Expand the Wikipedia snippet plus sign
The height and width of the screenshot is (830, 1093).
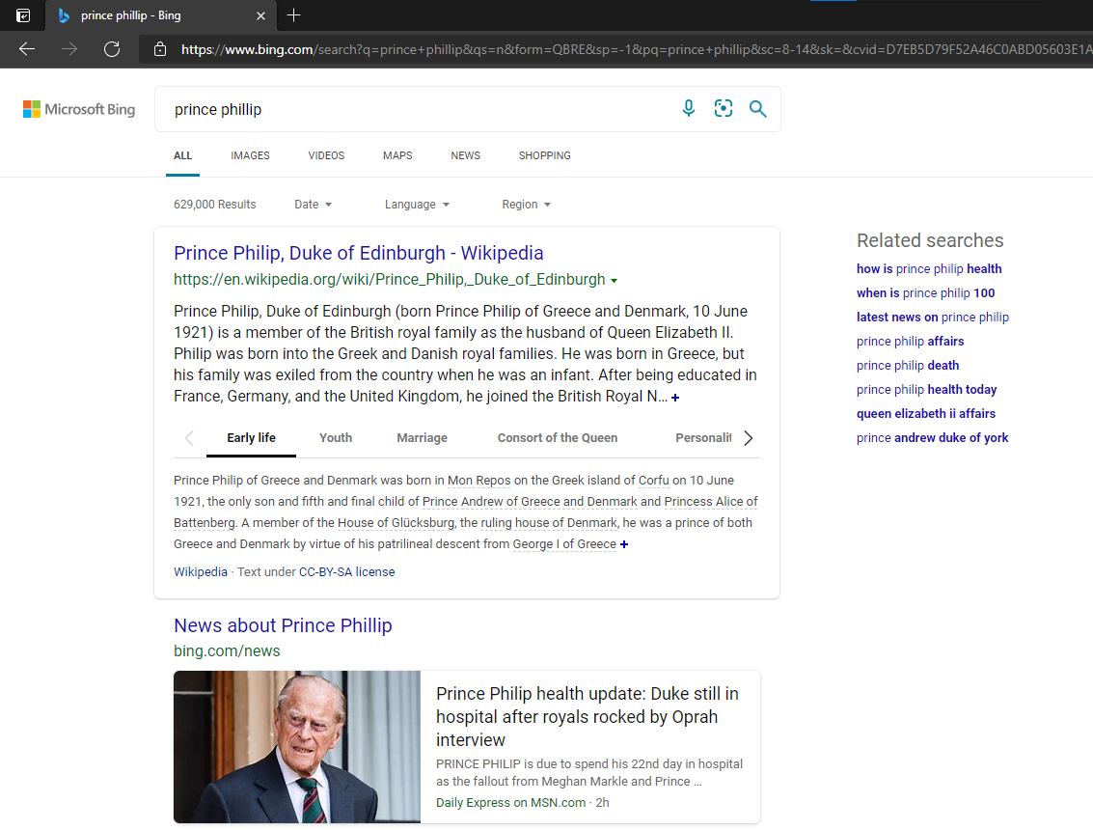tap(674, 397)
